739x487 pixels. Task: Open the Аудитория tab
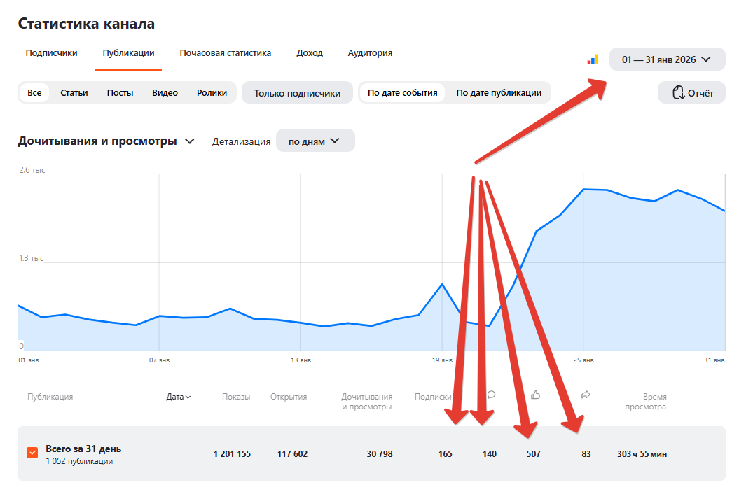(370, 52)
